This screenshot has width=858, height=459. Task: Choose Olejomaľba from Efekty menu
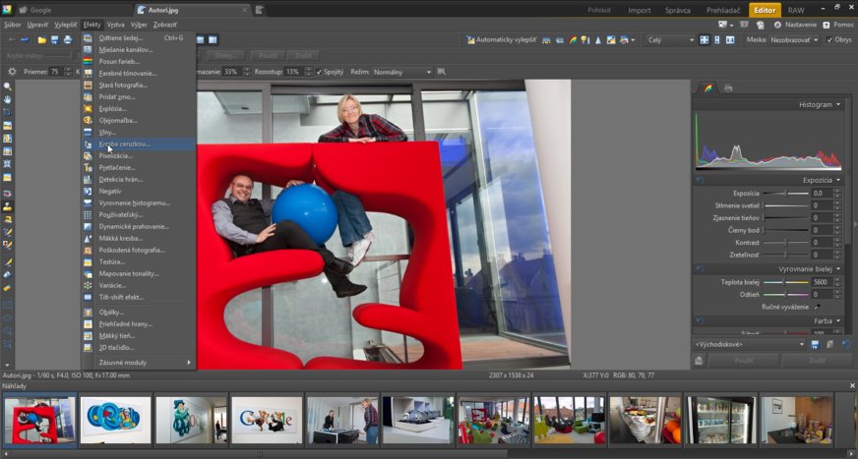118,120
